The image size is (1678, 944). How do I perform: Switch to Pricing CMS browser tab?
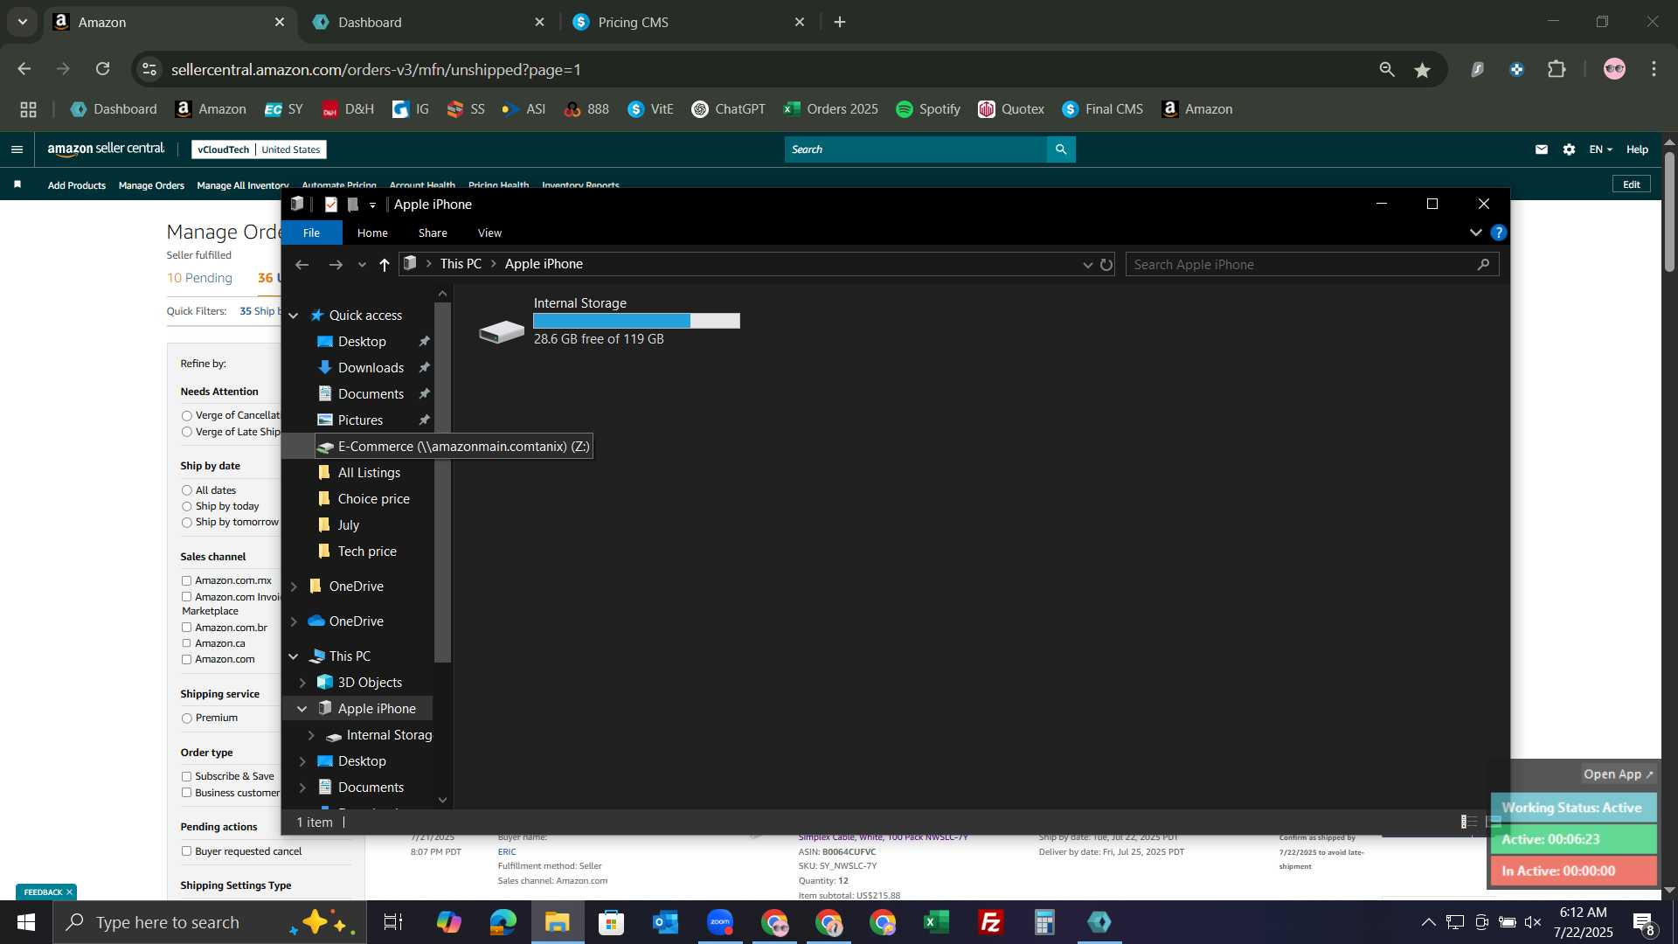tap(689, 22)
